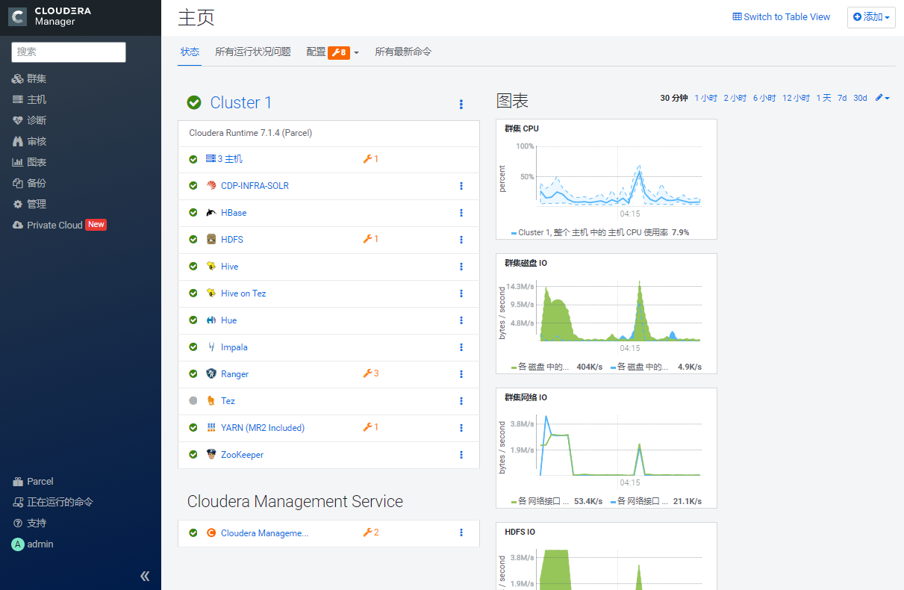Open the Hive on Tez service

[243, 294]
